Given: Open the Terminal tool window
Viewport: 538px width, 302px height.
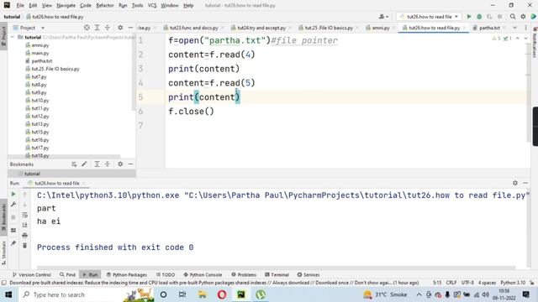Looking at the screenshot, I should (277, 274).
